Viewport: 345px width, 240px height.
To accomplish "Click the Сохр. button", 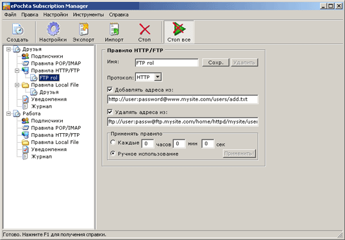I will (x=215, y=63).
